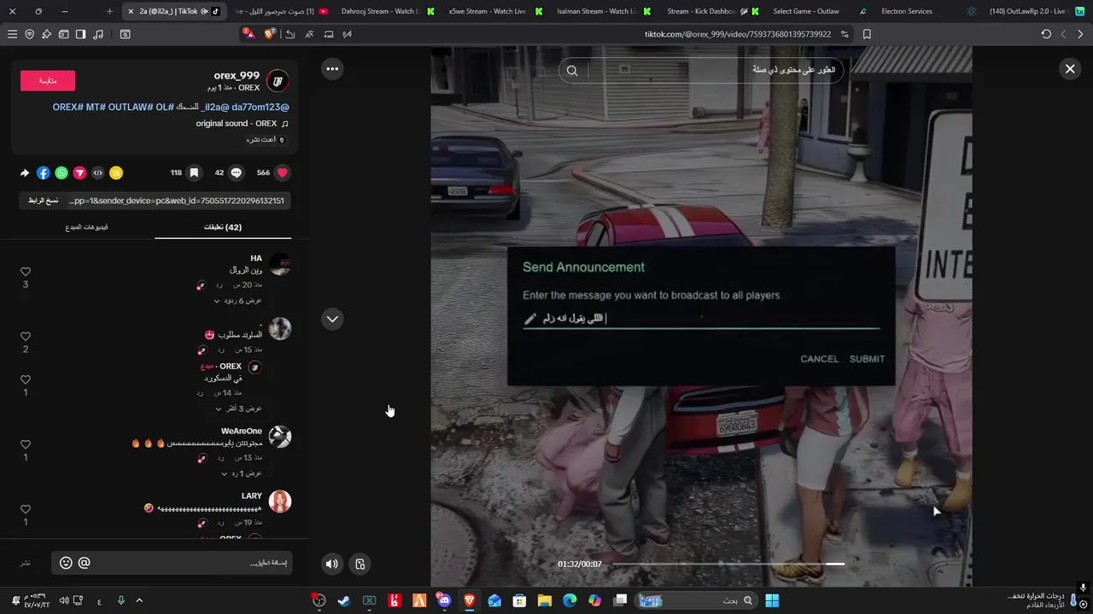
Task: Mute the video using the speaker icon
Action: click(332, 564)
